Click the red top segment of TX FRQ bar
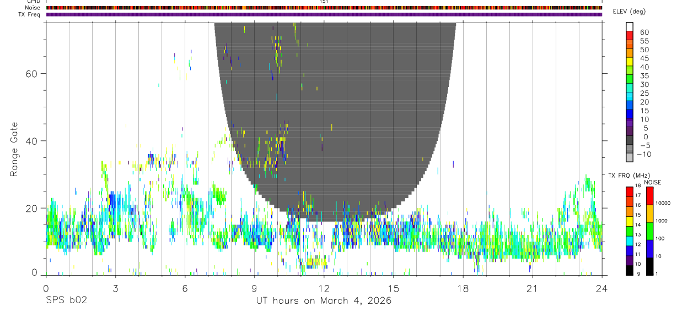The image size is (677, 312). [630, 191]
